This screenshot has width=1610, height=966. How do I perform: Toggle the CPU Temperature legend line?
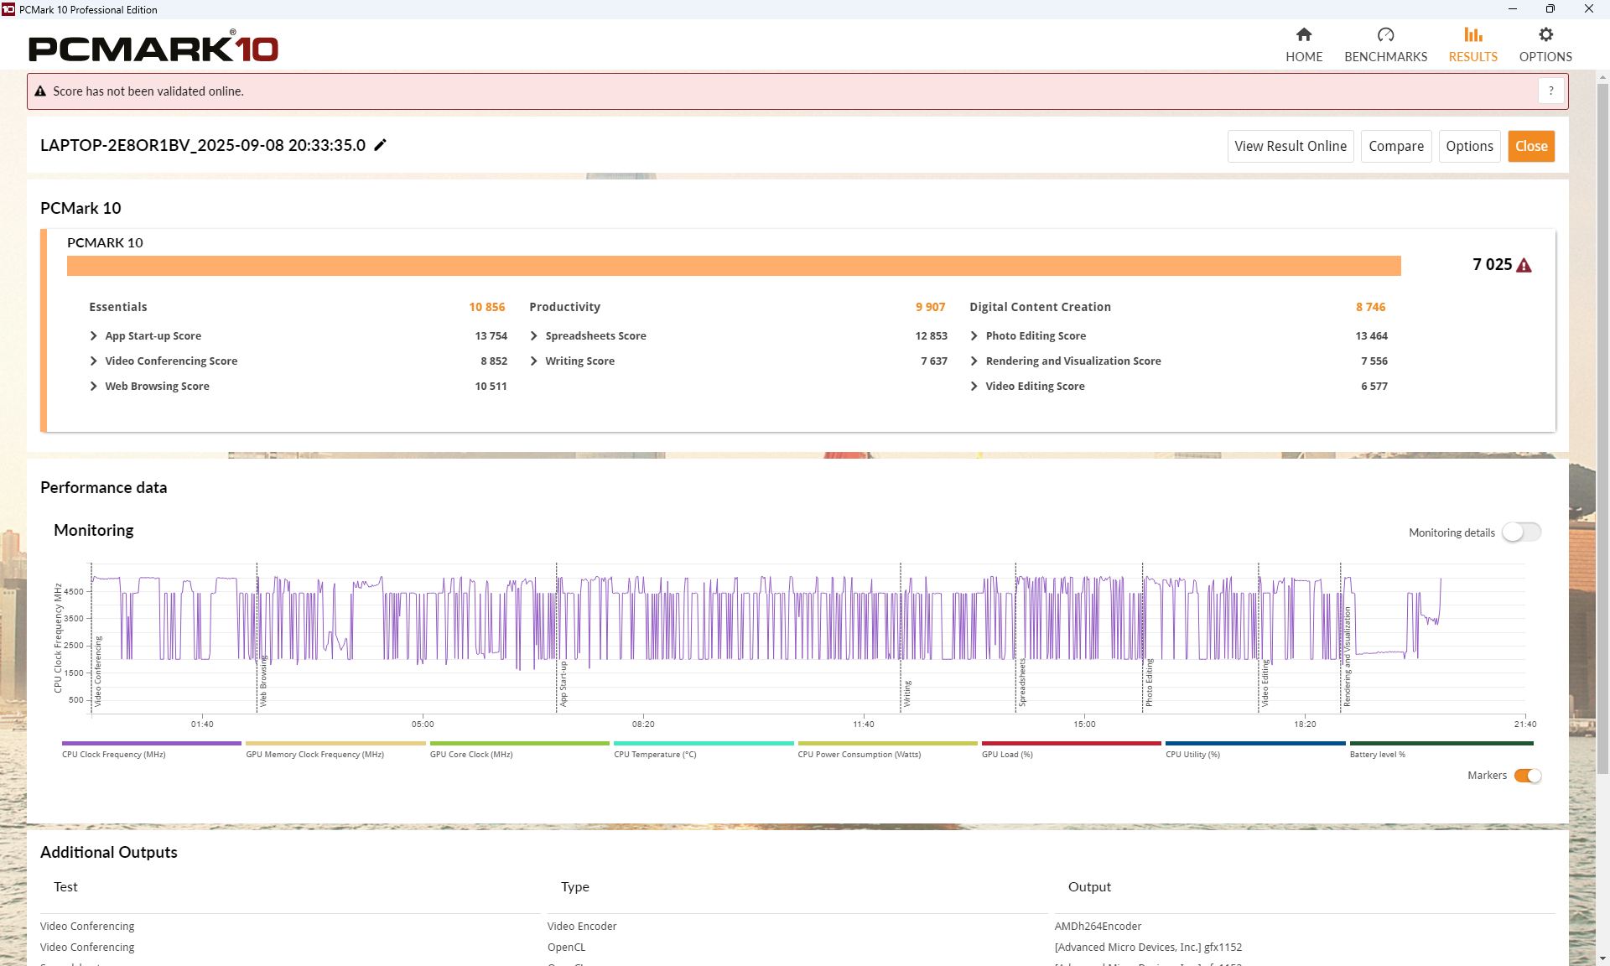click(703, 744)
